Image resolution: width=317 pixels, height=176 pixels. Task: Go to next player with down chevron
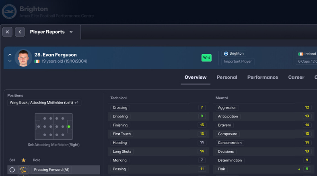click(10, 61)
